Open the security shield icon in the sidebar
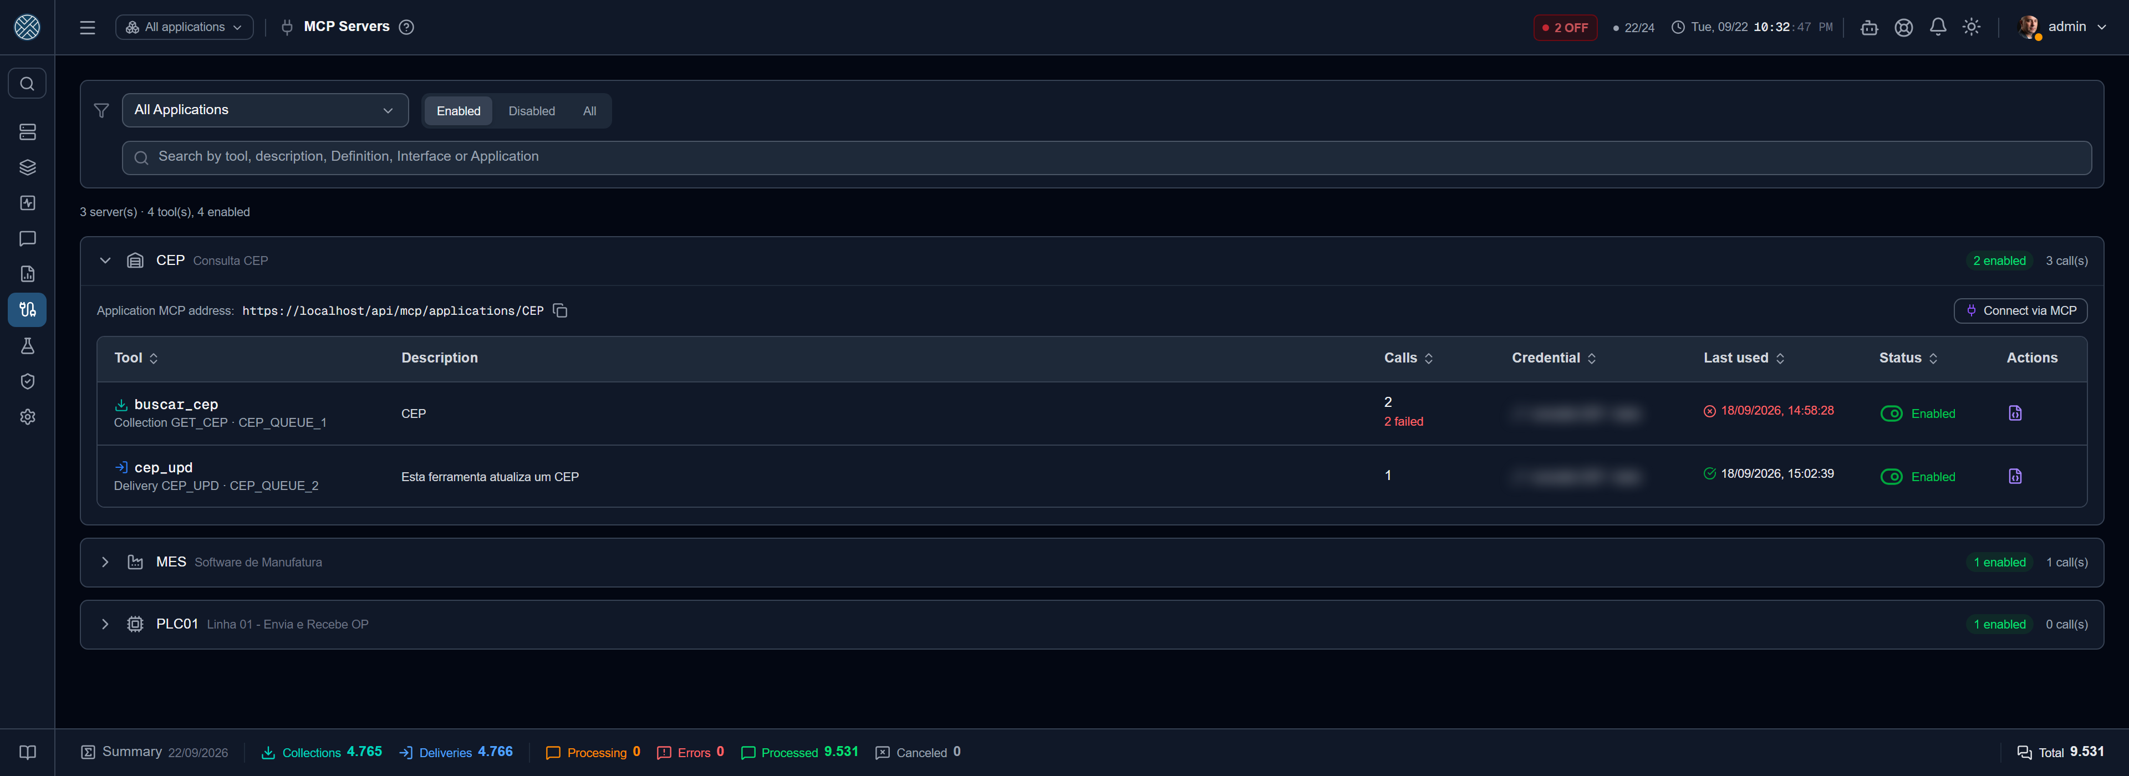This screenshot has width=2129, height=776. pos(27,382)
